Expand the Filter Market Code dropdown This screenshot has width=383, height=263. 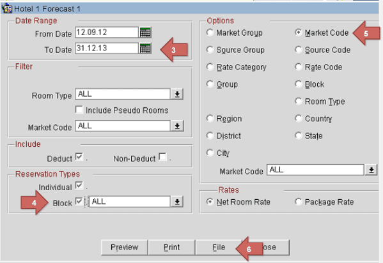(177, 126)
